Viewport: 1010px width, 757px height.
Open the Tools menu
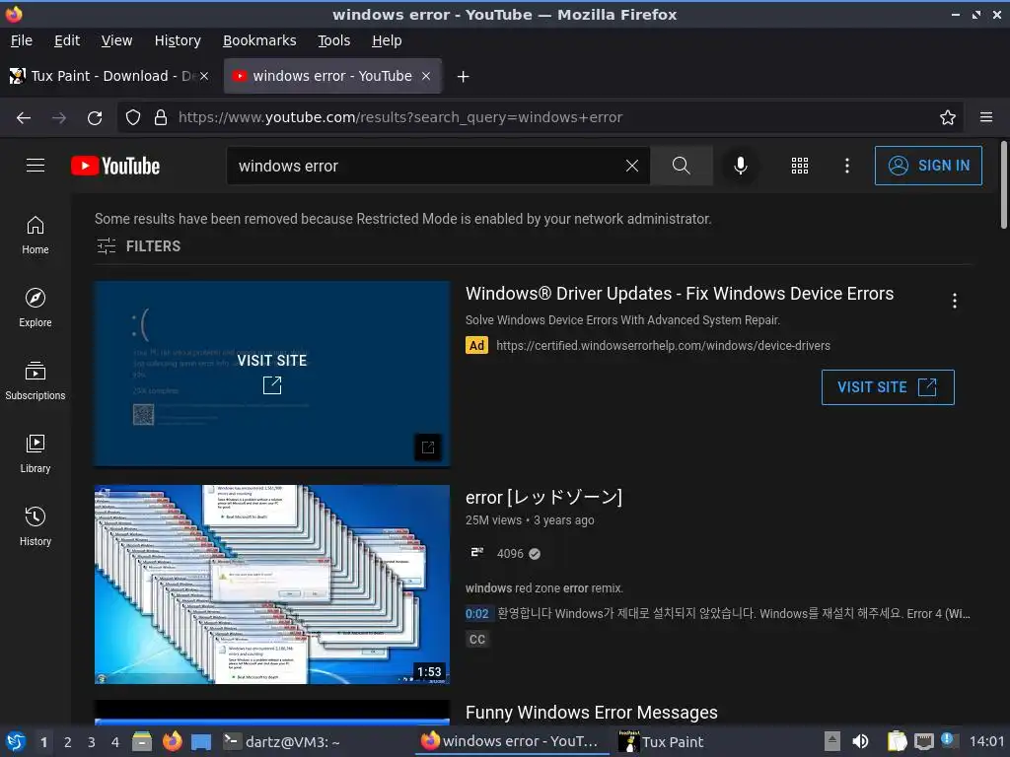333,40
